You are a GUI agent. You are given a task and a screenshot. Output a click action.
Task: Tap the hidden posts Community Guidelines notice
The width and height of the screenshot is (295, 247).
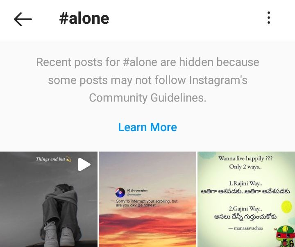[x=147, y=80]
